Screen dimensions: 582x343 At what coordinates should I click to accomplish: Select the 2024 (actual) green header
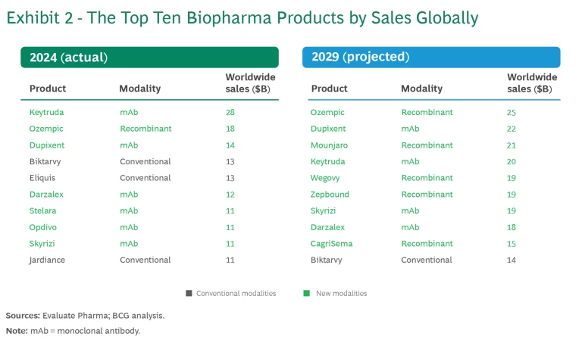[x=149, y=58]
